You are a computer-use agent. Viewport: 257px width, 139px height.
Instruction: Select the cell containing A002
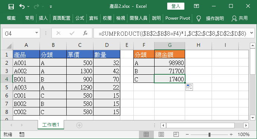[x=26, y=71]
